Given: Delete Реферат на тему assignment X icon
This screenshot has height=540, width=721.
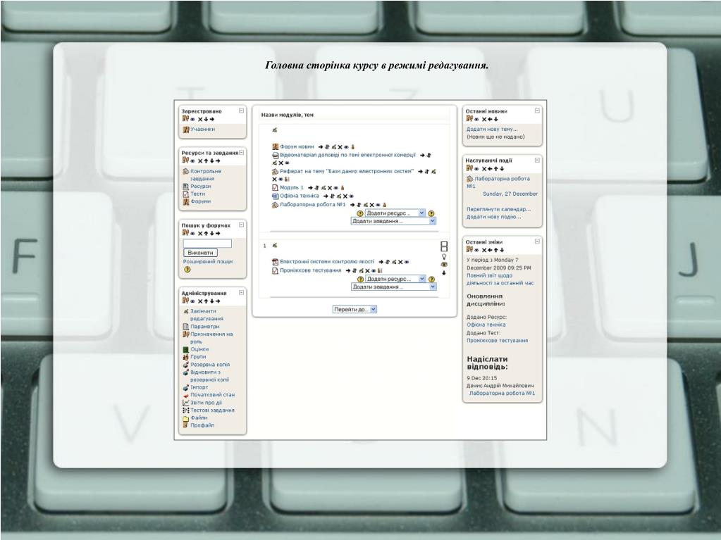Looking at the screenshot, I should [x=274, y=180].
